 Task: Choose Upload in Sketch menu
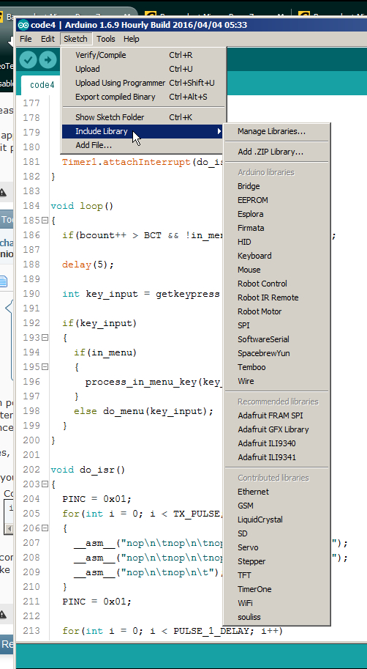tap(143, 69)
